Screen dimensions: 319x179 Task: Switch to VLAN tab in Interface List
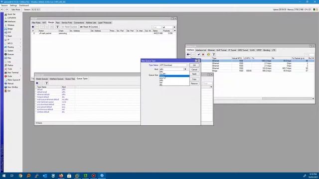(x=252, y=50)
